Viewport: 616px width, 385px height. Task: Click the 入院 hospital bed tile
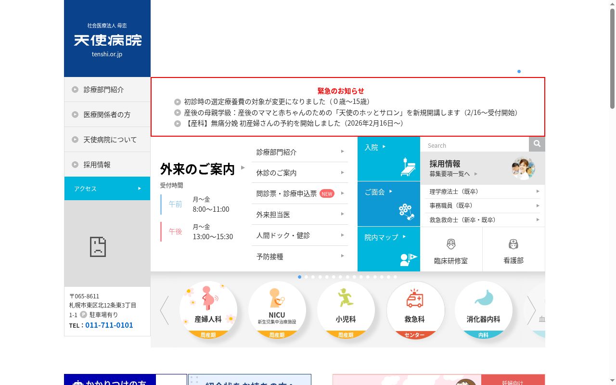[389, 159]
